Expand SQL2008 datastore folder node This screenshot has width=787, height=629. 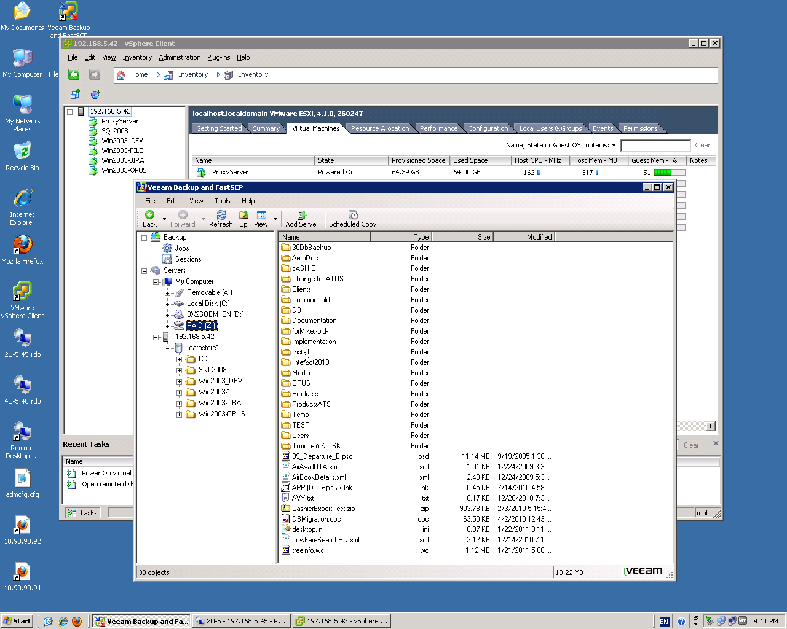[x=179, y=370]
